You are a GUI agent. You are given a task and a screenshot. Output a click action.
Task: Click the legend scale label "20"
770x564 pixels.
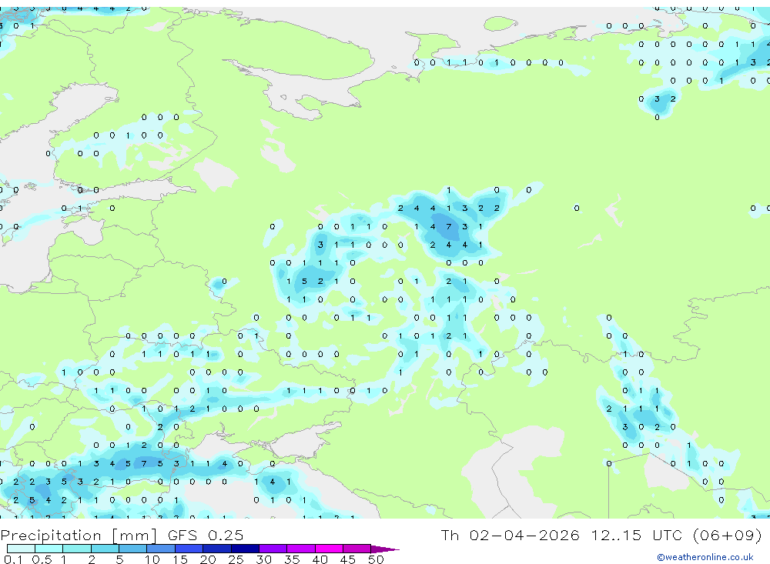coord(208,559)
